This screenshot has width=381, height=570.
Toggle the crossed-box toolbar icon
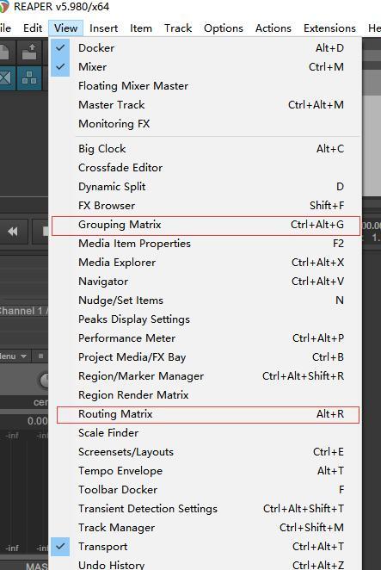click(x=6, y=77)
